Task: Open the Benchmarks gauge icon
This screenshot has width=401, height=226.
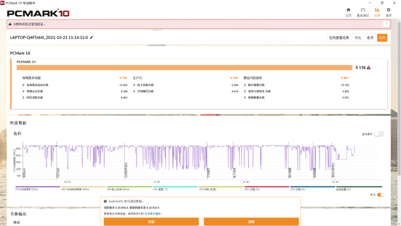Action: 363,10
